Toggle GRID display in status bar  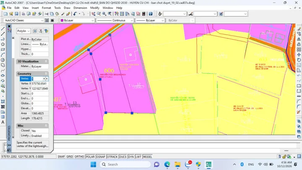[70, 157]
